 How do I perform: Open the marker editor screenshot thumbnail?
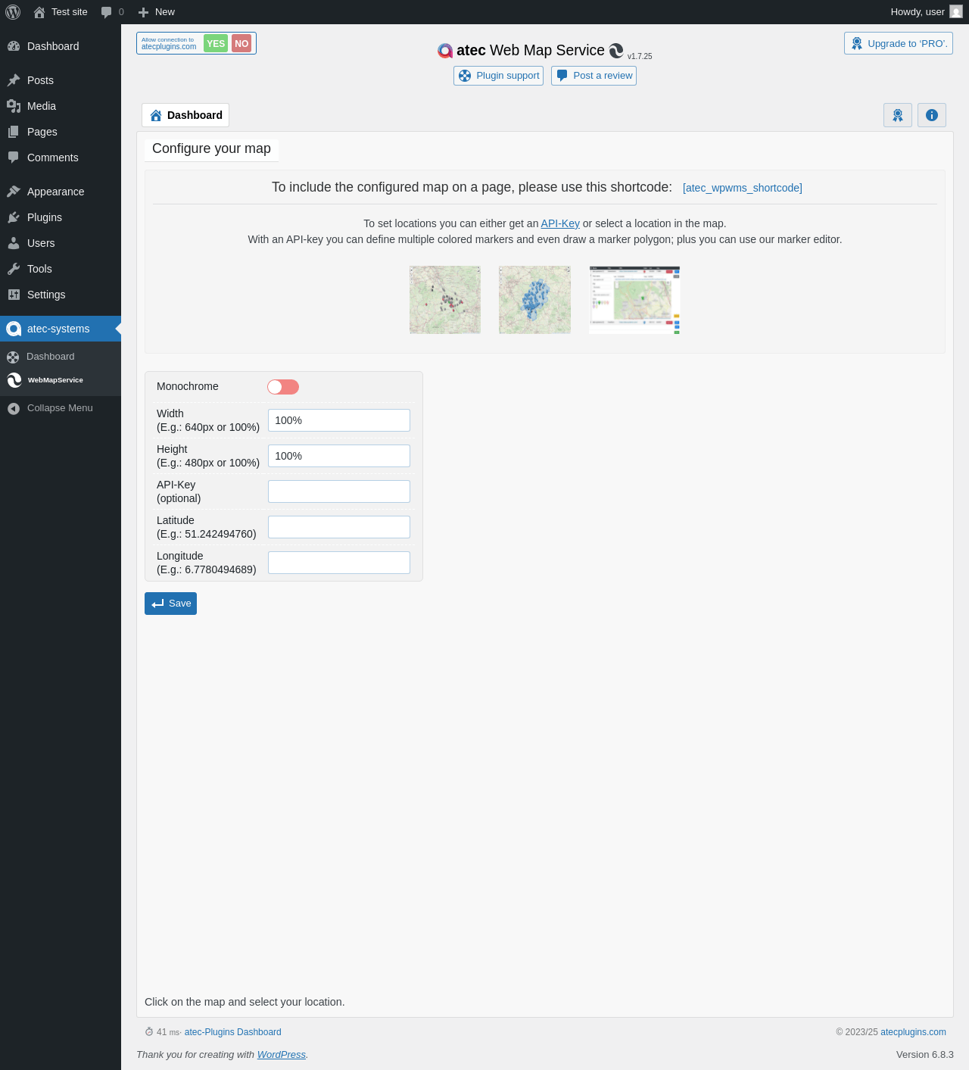point(634,300)
